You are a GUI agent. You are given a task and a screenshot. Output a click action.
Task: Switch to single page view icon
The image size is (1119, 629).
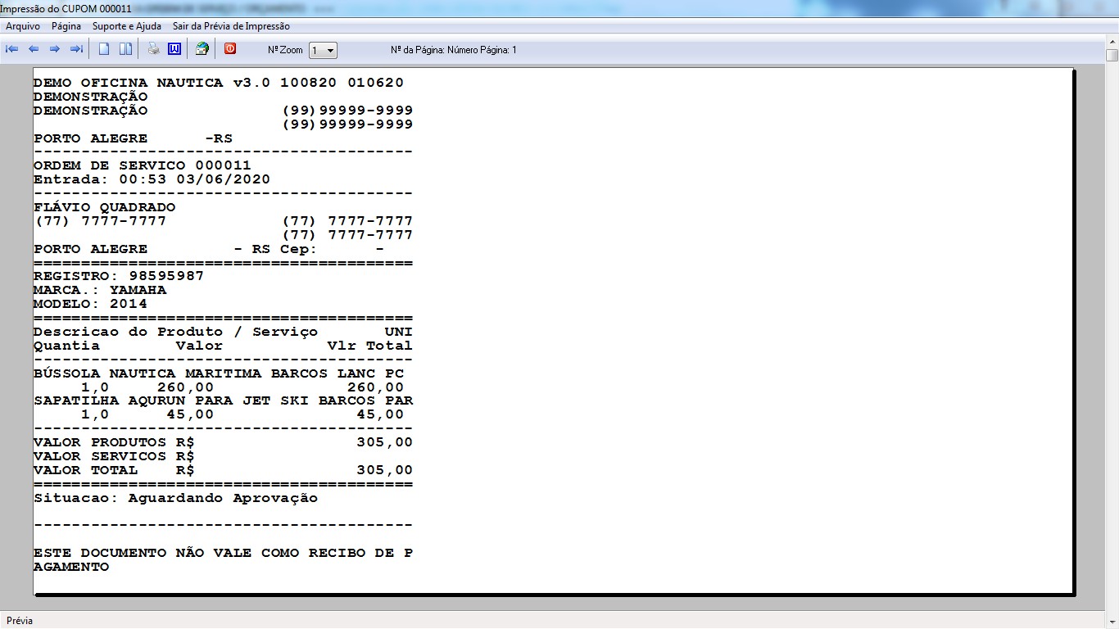104,49
